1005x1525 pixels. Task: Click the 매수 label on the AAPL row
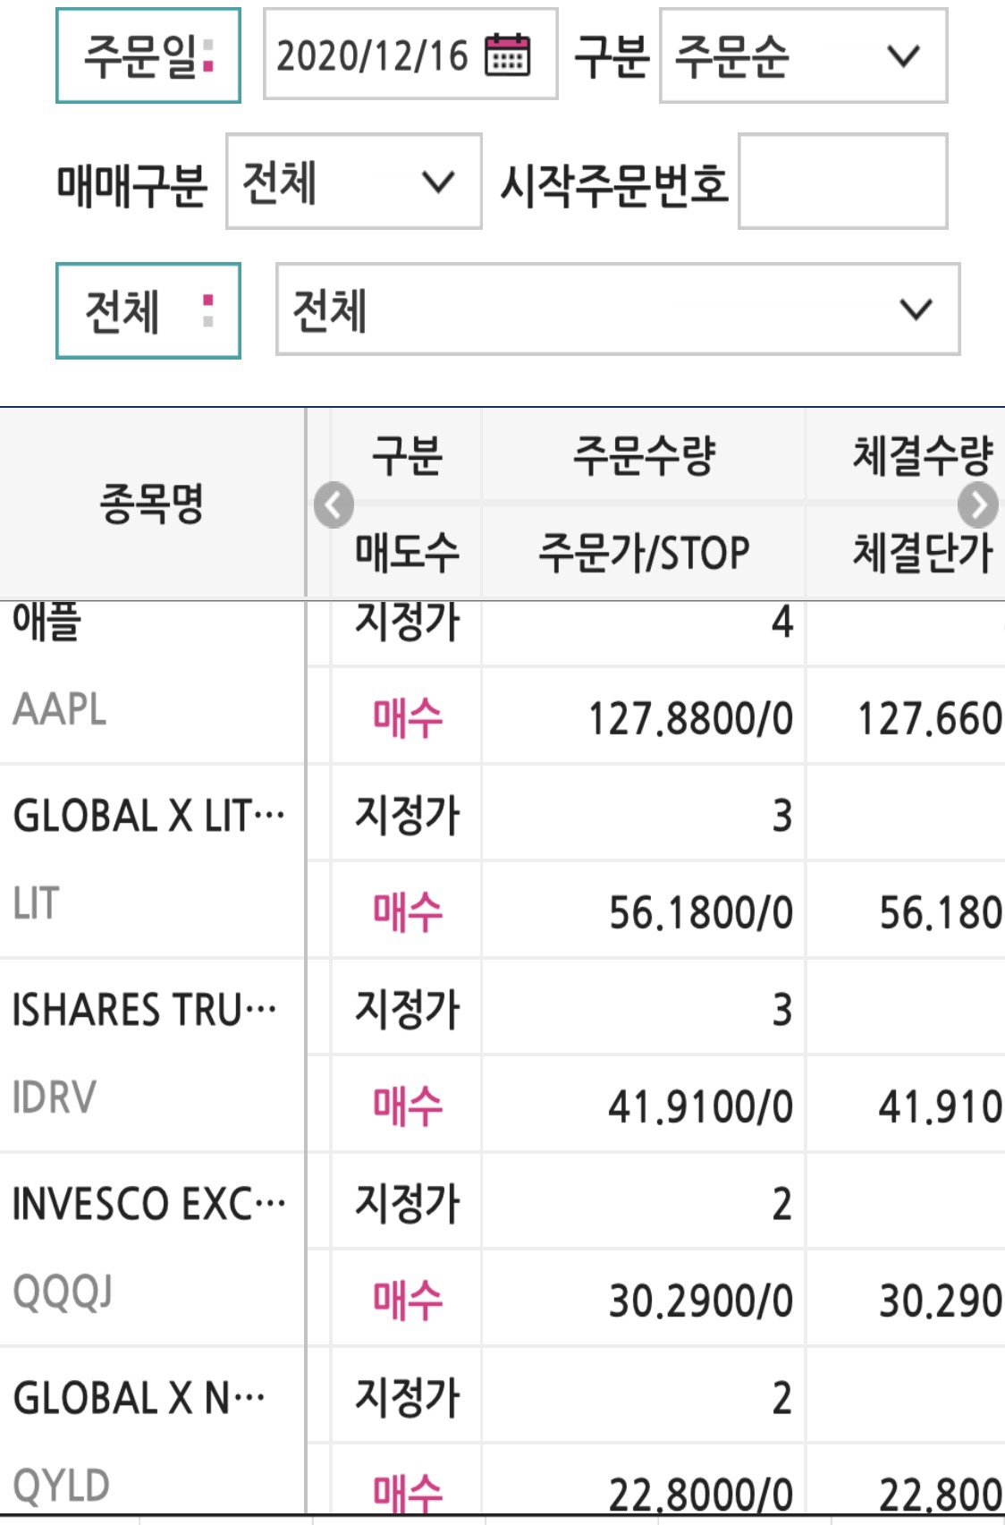tap(405, 716)
